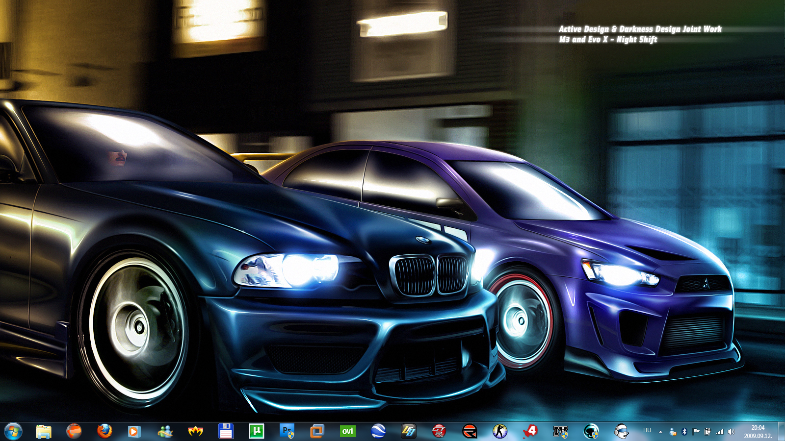785x441 pixels.
Task: Open the Nokia Ovi application
Action: (347, 431)
